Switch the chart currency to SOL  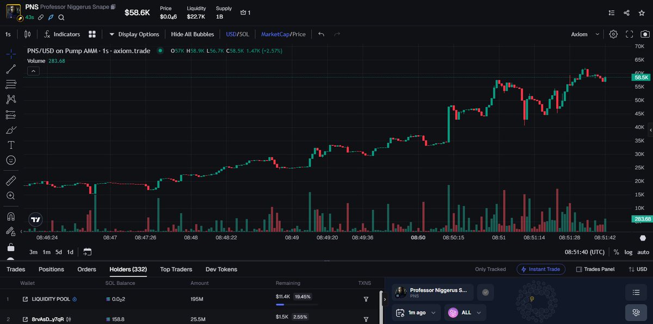pos(244,34)
